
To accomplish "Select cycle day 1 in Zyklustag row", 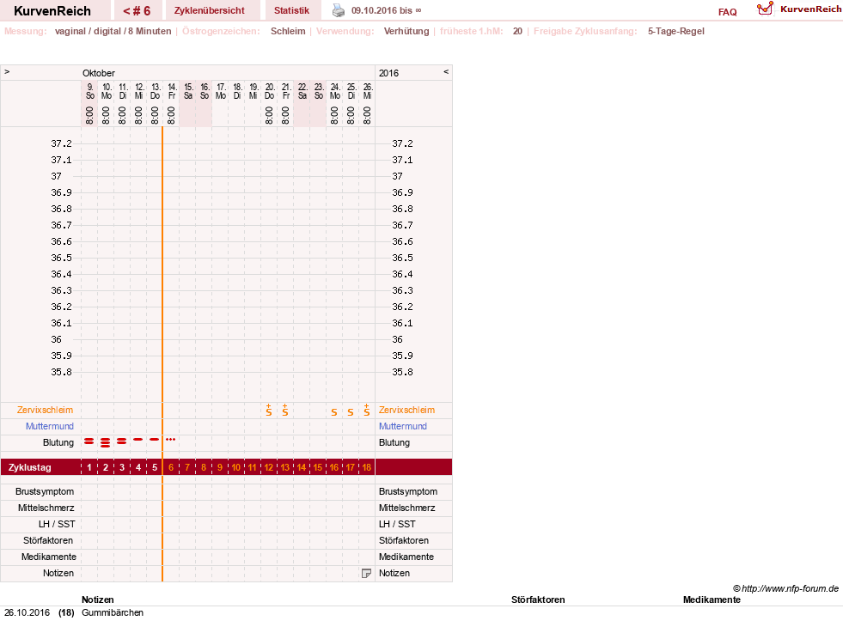I will (x=89, y=467).
